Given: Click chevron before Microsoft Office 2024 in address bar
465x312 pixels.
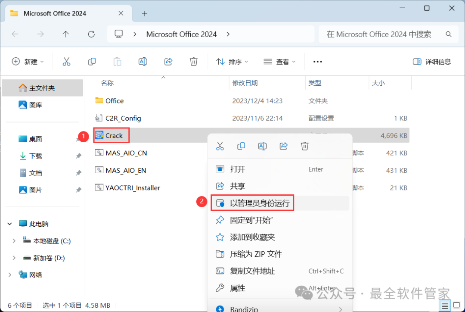Looking at the screenshot, I should [135, 34].
